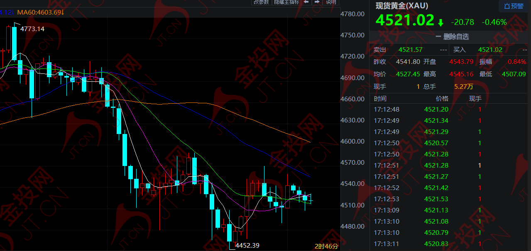
Task: Click the tick price 4520.57
Action: point(436,143)
